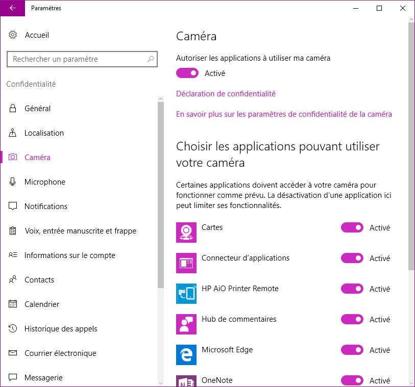This screenshot has width=415, height=387.
Task: Click the search magnifier icon
Action: point(150,59)
